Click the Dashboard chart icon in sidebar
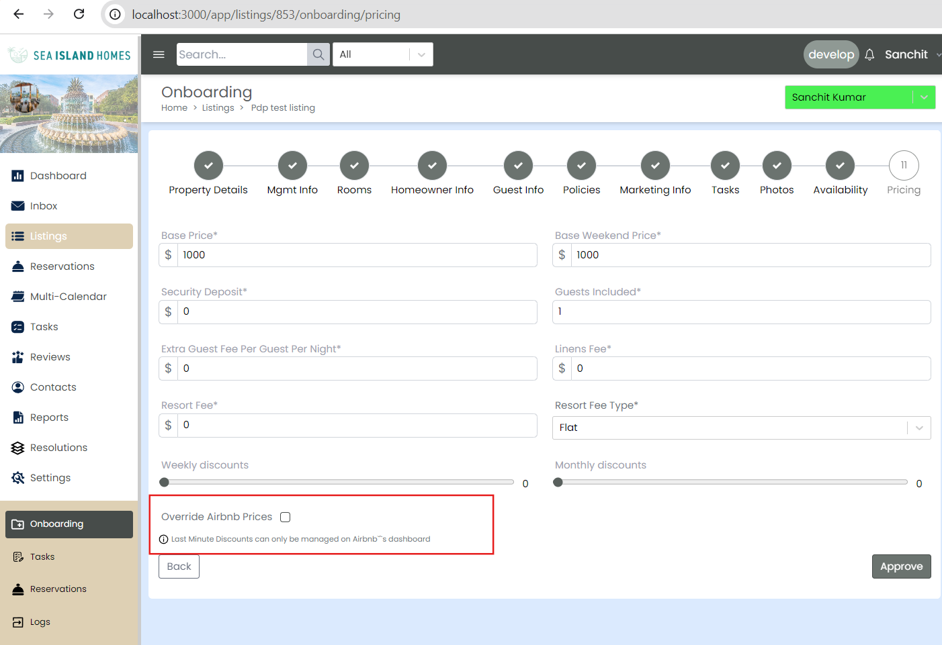The height and width of the screenshot is (645, 942). (18, 176)
